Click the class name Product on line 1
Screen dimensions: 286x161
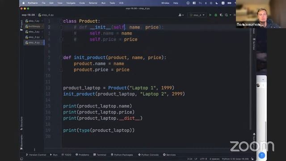point(88,21)
